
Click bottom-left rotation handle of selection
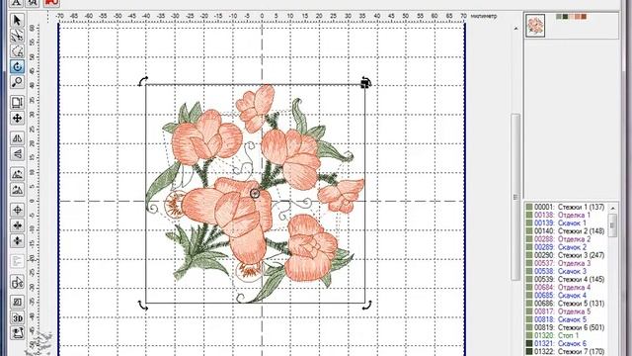pos(142,306)
